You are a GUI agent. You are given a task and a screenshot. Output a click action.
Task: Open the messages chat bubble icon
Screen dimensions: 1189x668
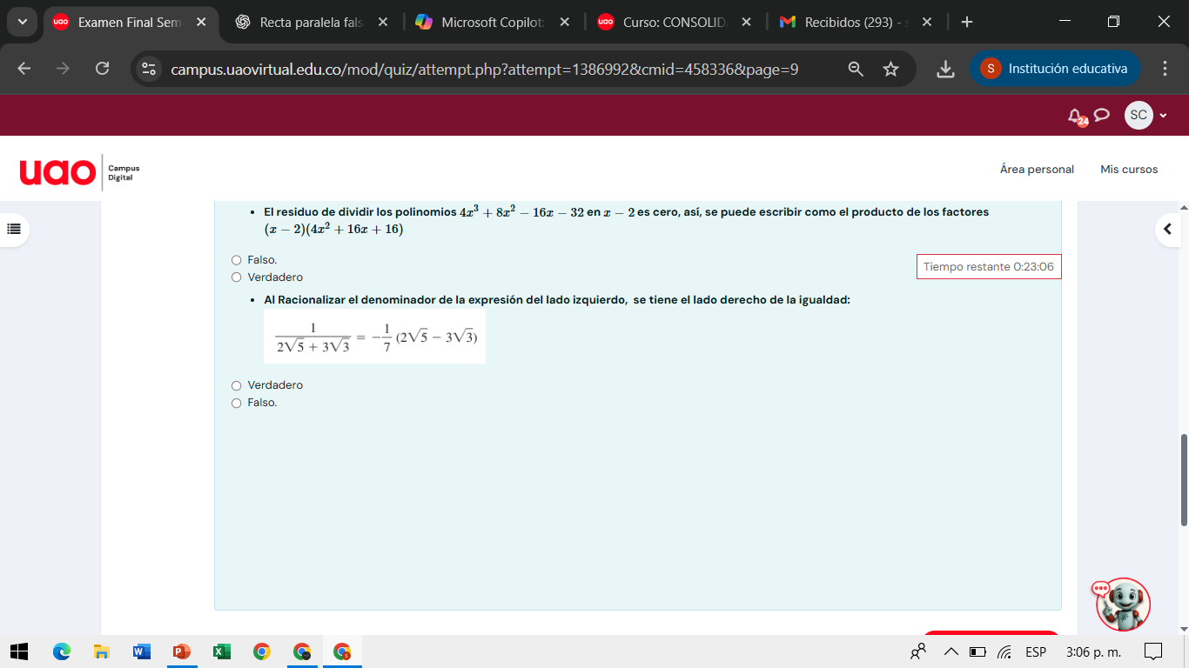coord(1102,115)
